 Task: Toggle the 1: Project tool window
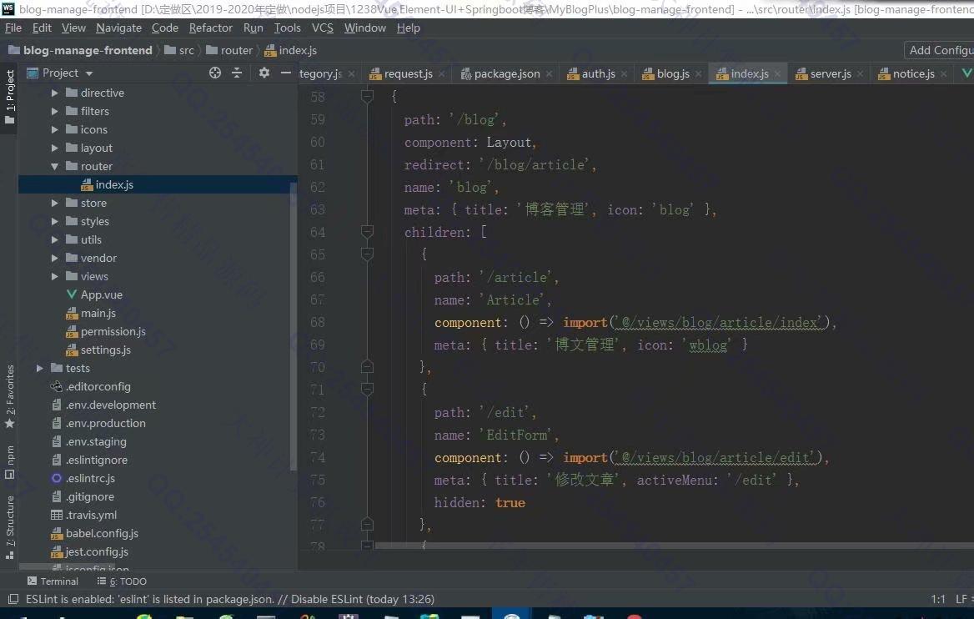(9, 96)
